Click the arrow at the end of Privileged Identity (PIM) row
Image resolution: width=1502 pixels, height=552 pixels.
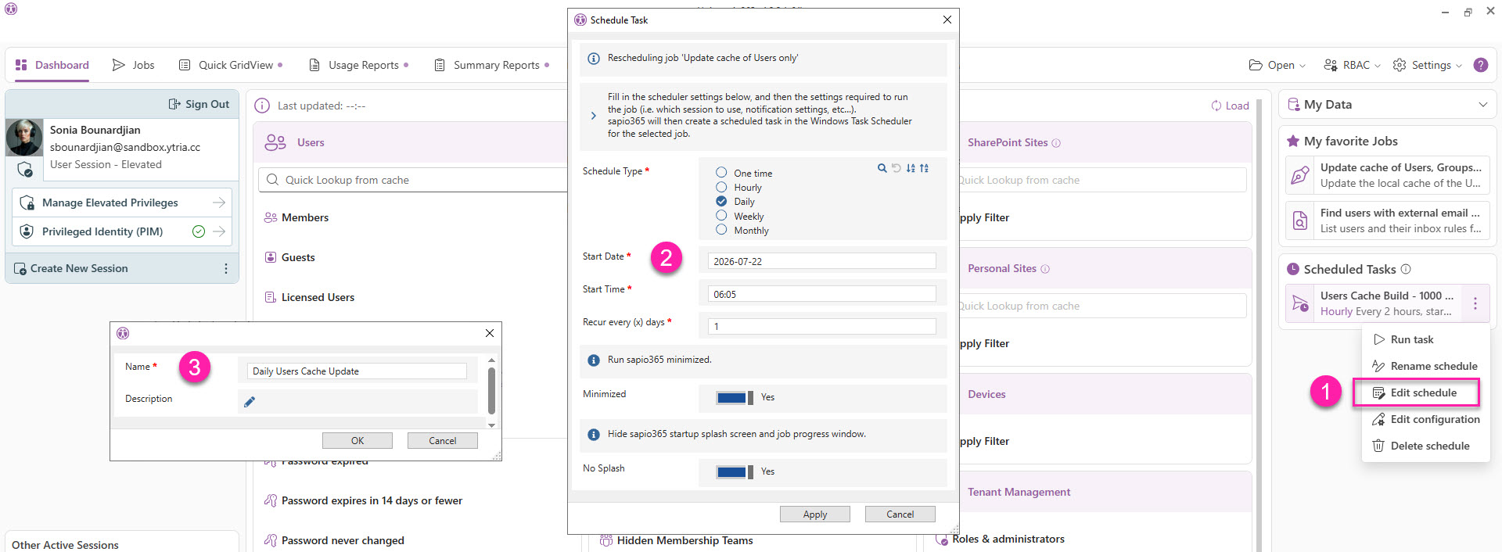coord(219,231)
